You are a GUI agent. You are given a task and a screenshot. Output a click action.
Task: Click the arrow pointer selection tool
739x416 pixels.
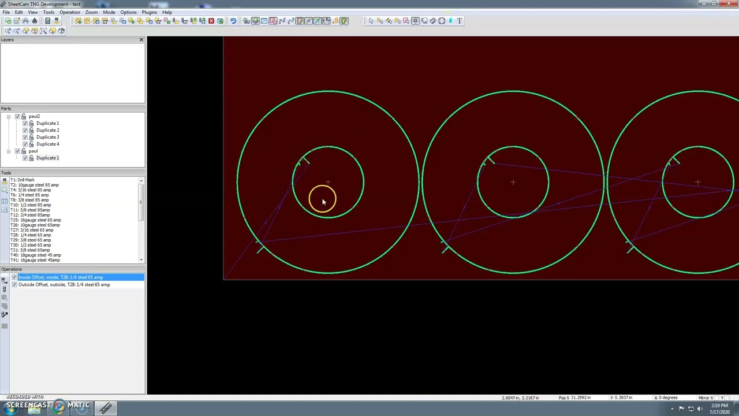click(x=371, y=21)
